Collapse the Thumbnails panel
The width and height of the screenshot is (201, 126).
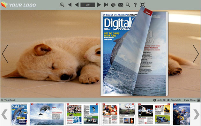(x=8, y=100)
